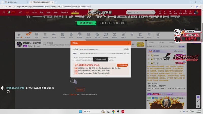The image size is (203, 114).
Task: Open the 钻粉纪念日 banner
Action: coord(166,51)
